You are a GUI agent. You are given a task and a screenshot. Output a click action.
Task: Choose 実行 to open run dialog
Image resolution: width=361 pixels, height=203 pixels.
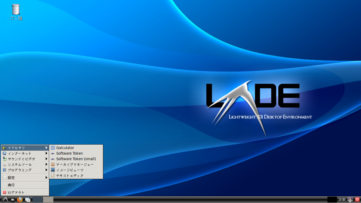pos(25,185)
